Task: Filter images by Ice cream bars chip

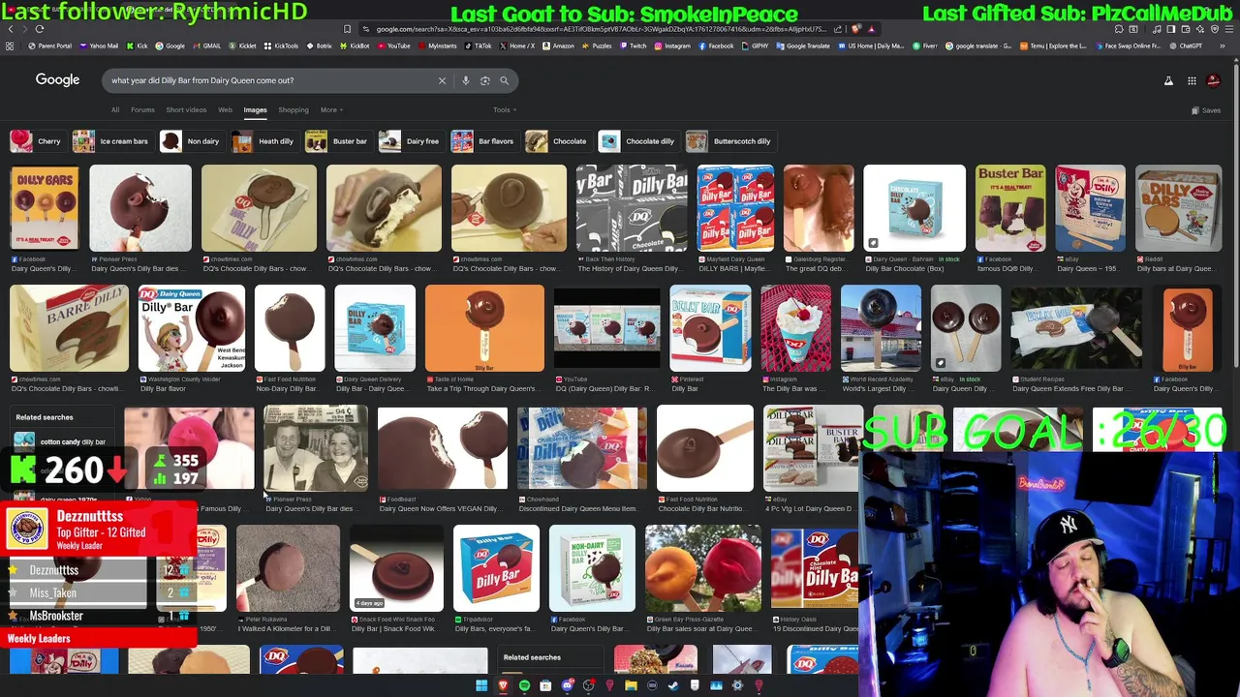Action: coord(111,141)
